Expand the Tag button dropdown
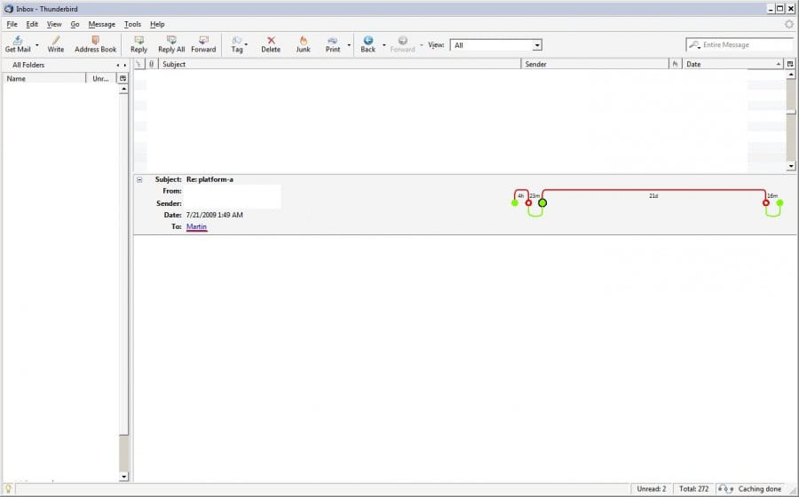This screenshot has width=799, height=497. [246, 45]
